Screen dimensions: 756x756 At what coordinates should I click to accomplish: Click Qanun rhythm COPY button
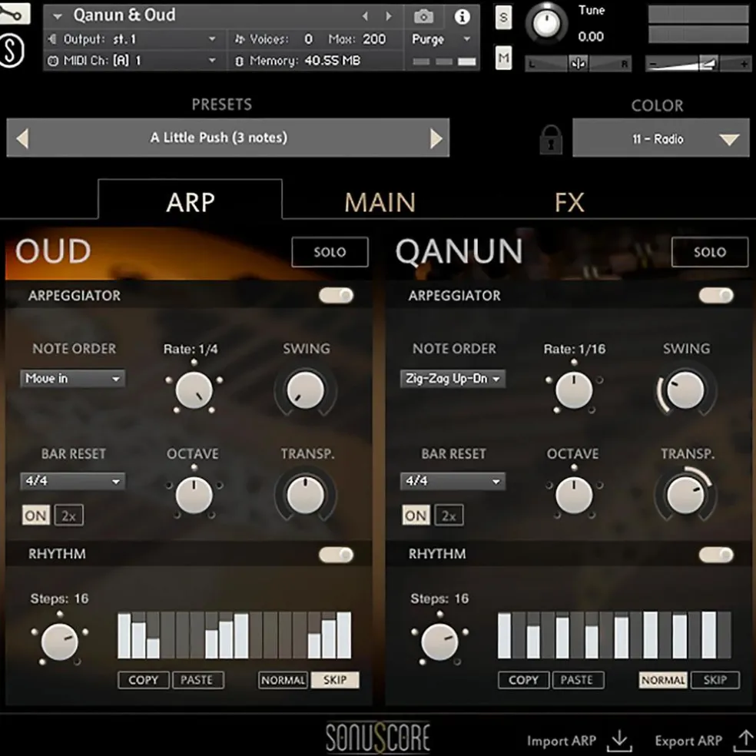[524, 680]
